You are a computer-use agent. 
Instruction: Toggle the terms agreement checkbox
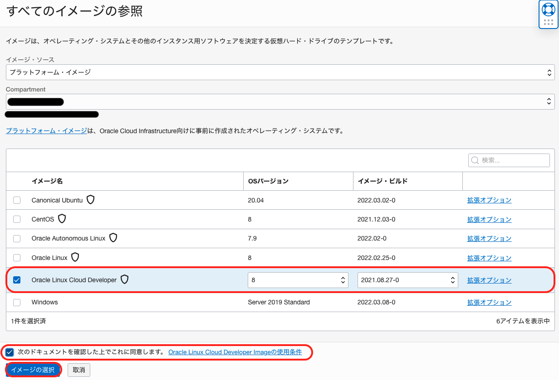pyautogui.click(x=10, y=352)
